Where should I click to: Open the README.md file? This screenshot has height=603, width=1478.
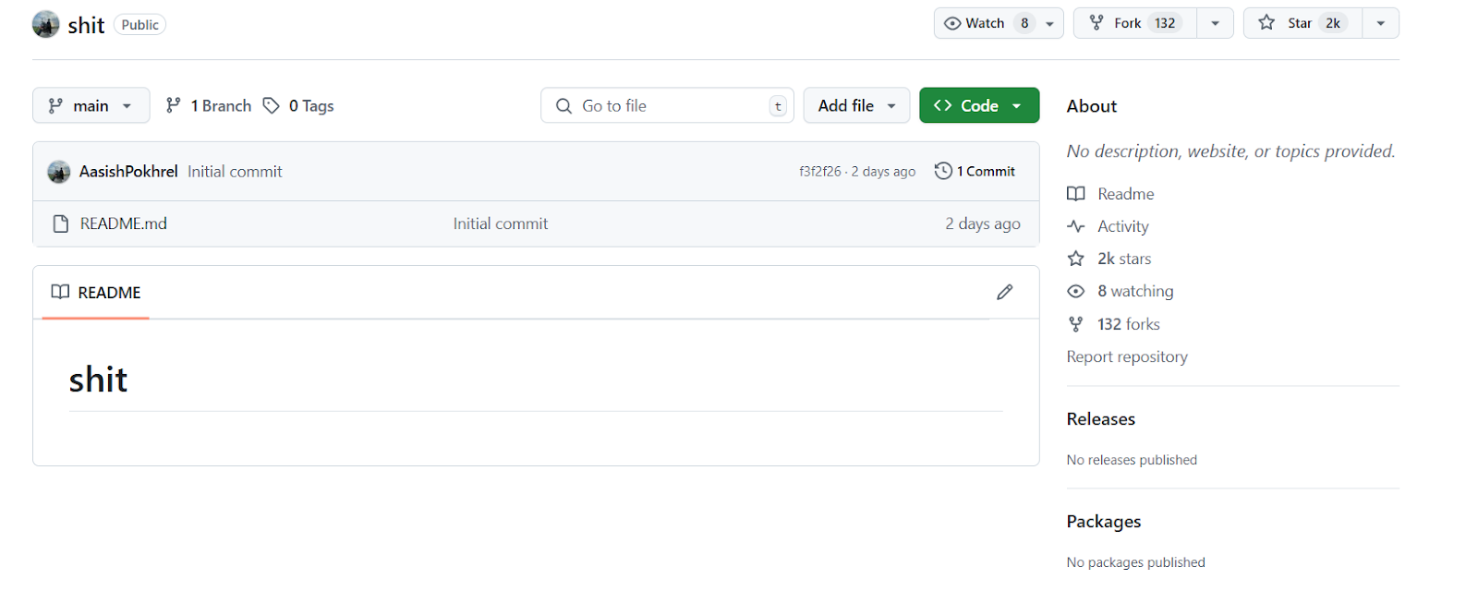(124, 223)
